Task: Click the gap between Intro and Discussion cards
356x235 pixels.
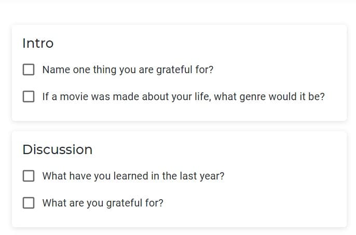Action: (x=180, y=126)
